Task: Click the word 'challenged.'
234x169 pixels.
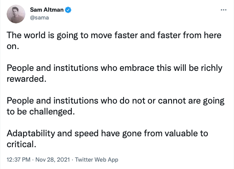Action: tap(52, 112)
